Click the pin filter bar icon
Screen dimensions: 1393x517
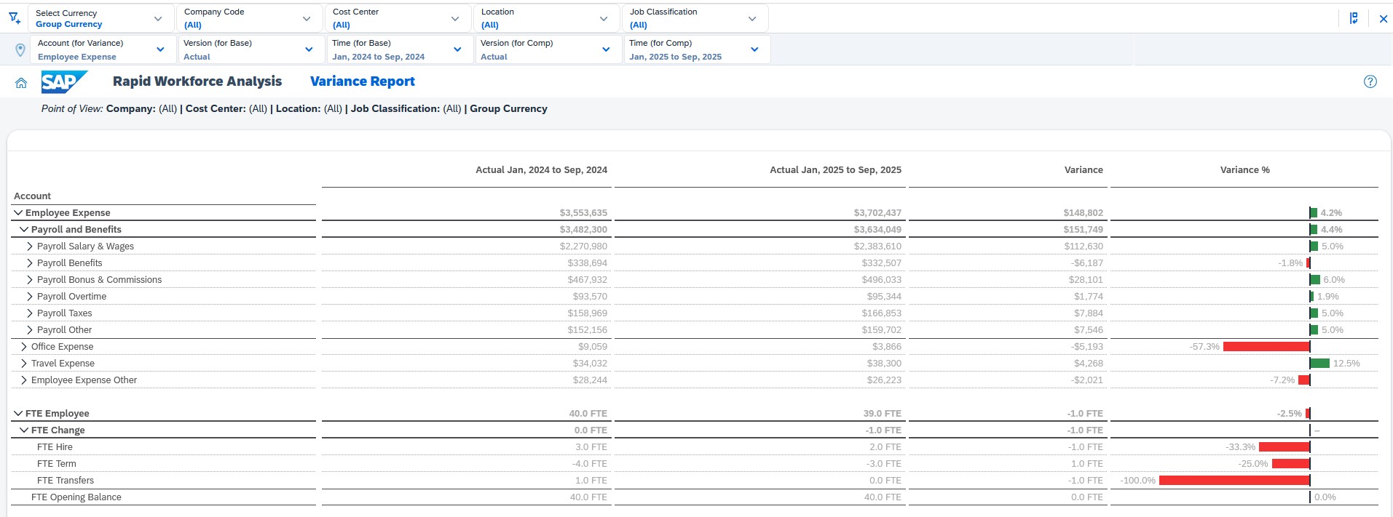click(x=1354, y=18)
